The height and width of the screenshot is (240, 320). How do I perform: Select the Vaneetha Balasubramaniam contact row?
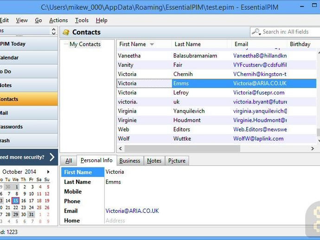coord(217,56)
